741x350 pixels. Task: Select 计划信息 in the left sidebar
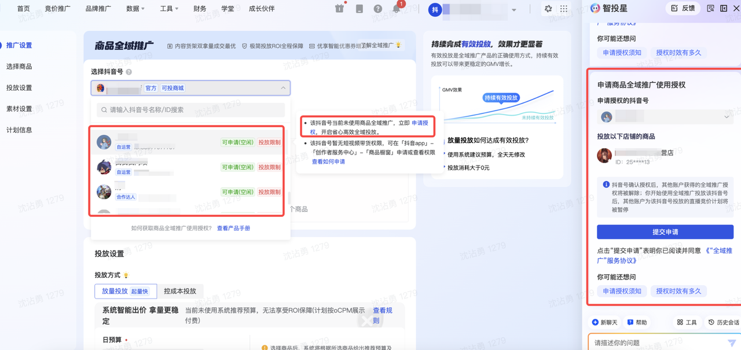[19, 130]
